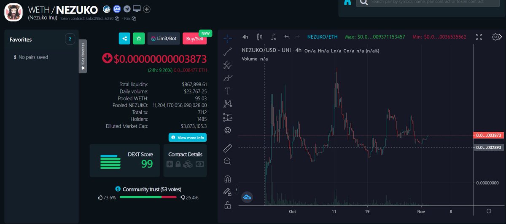Image resolution: width=506 pixels, height=224 pixels.
Task: Open chart settings gear
Action: tap(496, 37)
